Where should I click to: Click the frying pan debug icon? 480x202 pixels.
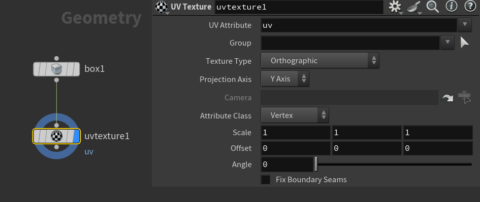(414, 7)
